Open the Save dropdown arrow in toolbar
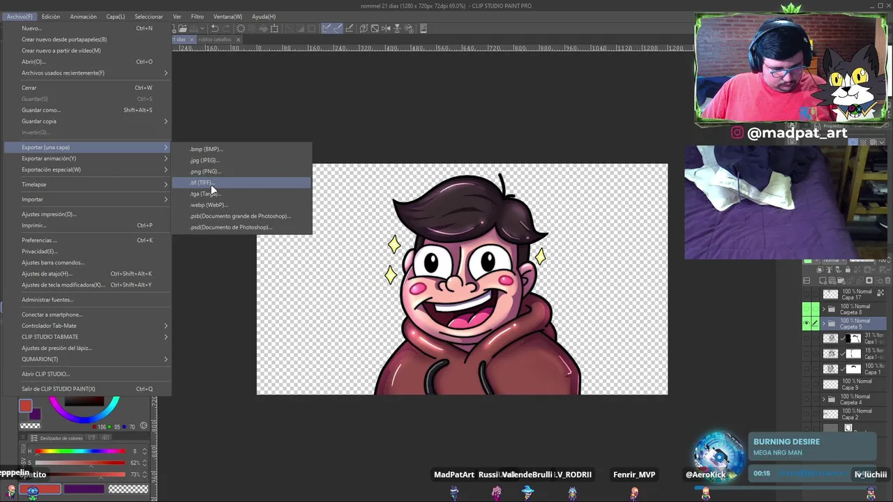The image size is (893, 502). pyautogui.click(x=202, y=29)
